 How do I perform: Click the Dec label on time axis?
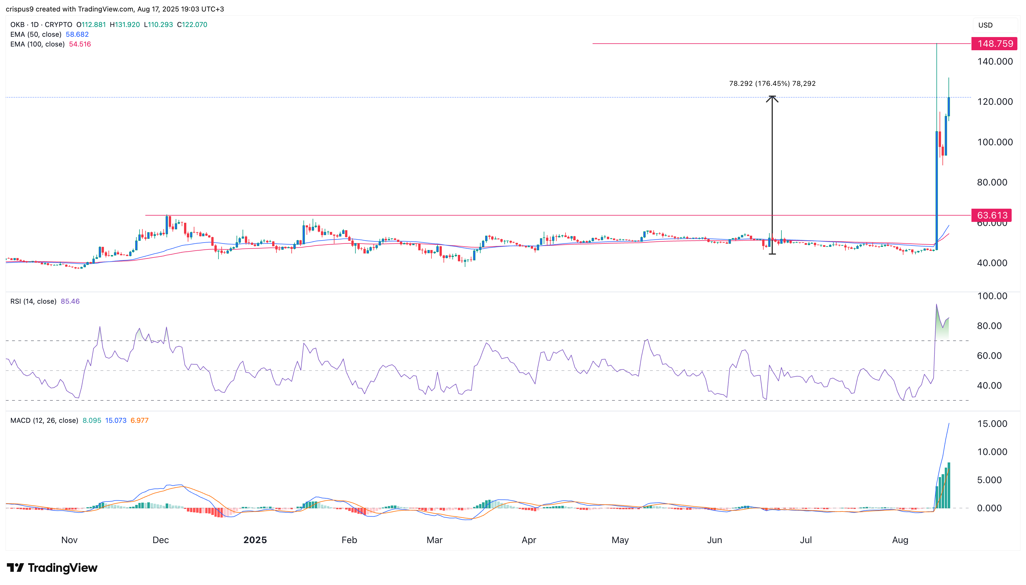click(161, 540)
